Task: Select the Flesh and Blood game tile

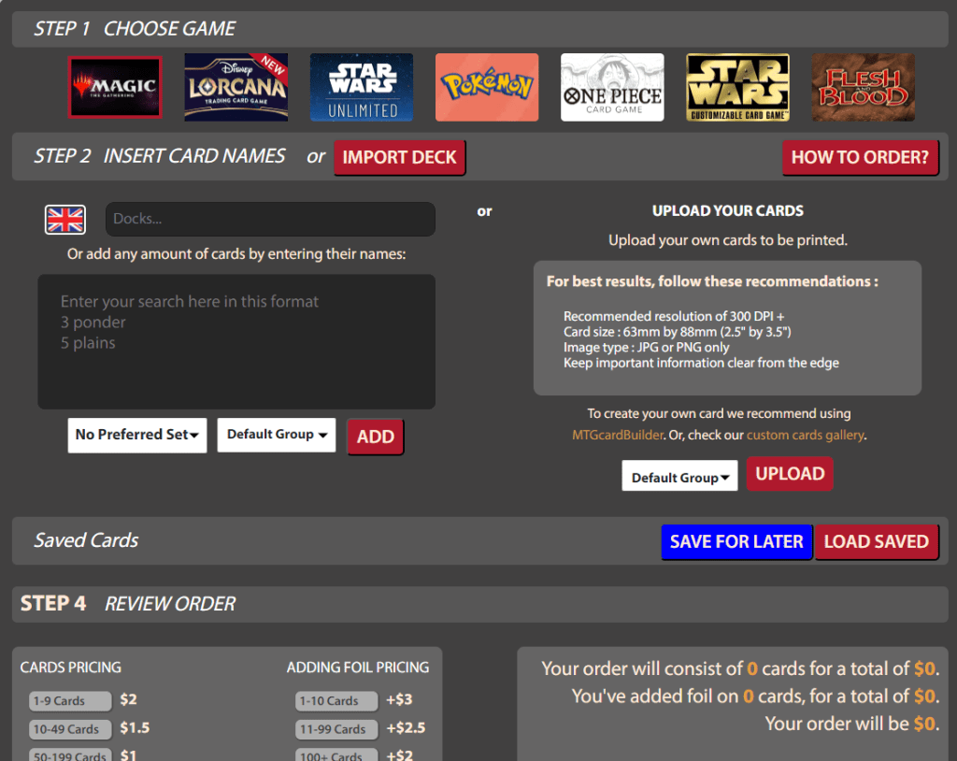Action: (x=863, y=87)
